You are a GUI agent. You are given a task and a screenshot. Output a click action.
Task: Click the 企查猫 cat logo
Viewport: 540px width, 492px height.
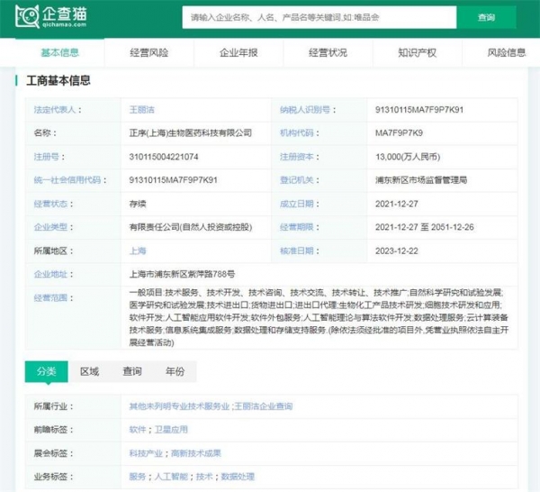click(x=30, y=16)
